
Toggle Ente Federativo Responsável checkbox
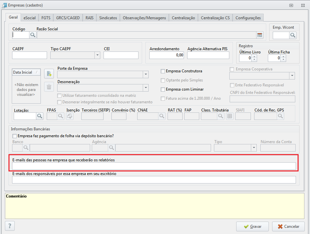[x=232, y=85]
